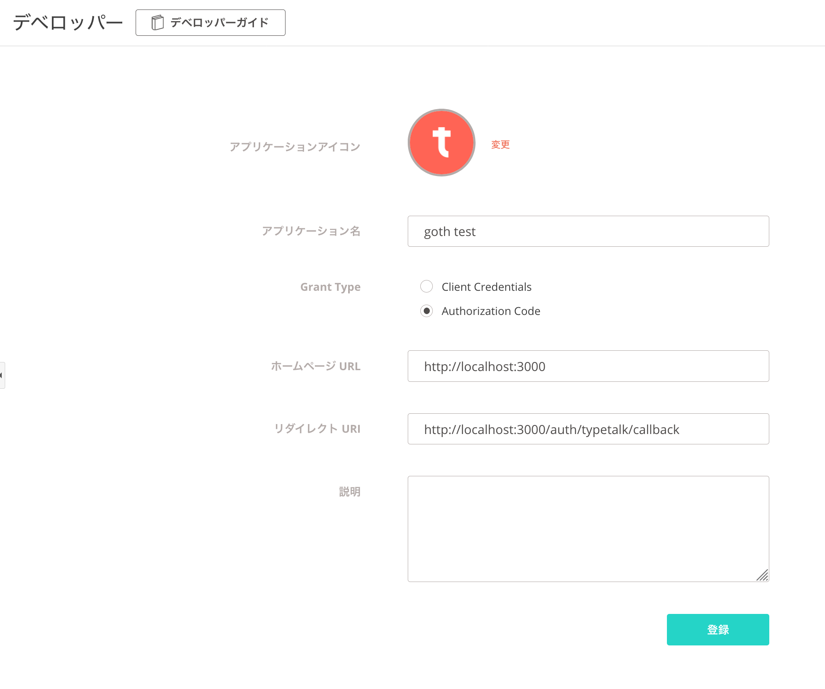This screenshot has width=825, height=689.
Task: Click the Client Credentials option text
Action: 486,287
